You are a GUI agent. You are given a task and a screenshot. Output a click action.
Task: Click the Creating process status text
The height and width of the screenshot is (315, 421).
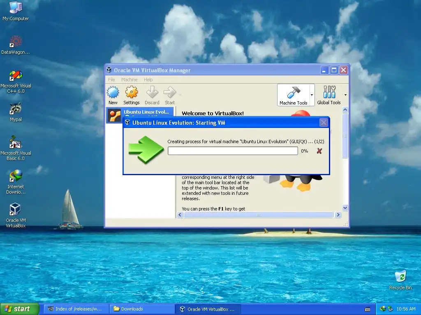tap(246, 142)
